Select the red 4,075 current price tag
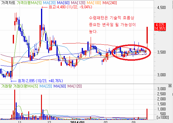This screenshot has height=123, width=173. [x=160, y=27]
